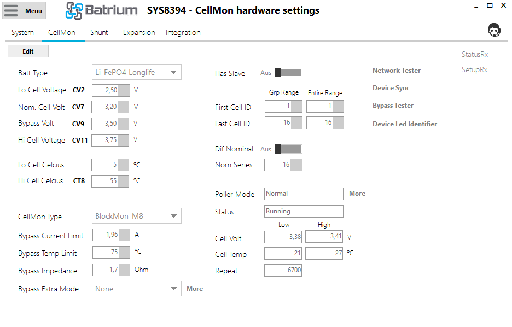Click the Repeat count field
Screen dimensions: 512x327
(283, 271)
